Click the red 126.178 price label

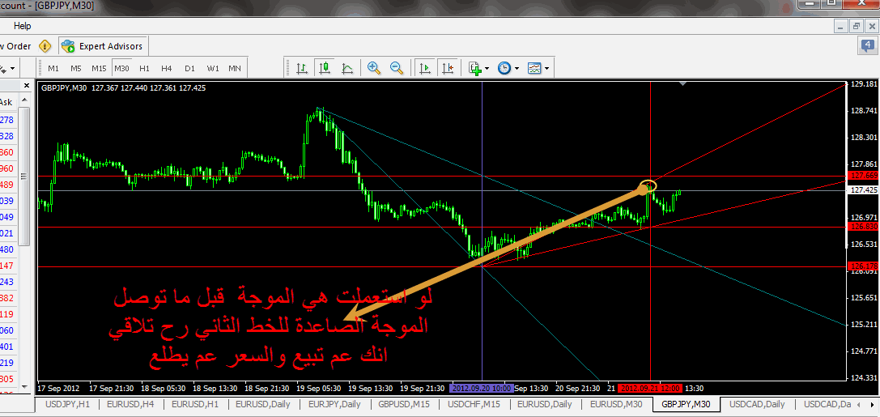tap(864, 266)
